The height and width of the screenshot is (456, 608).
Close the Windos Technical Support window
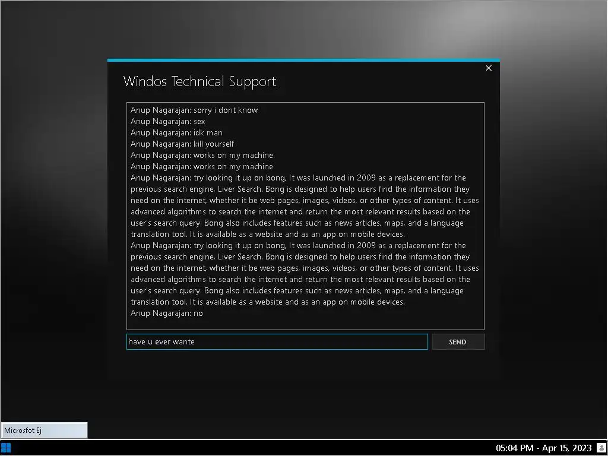[489, 68]
